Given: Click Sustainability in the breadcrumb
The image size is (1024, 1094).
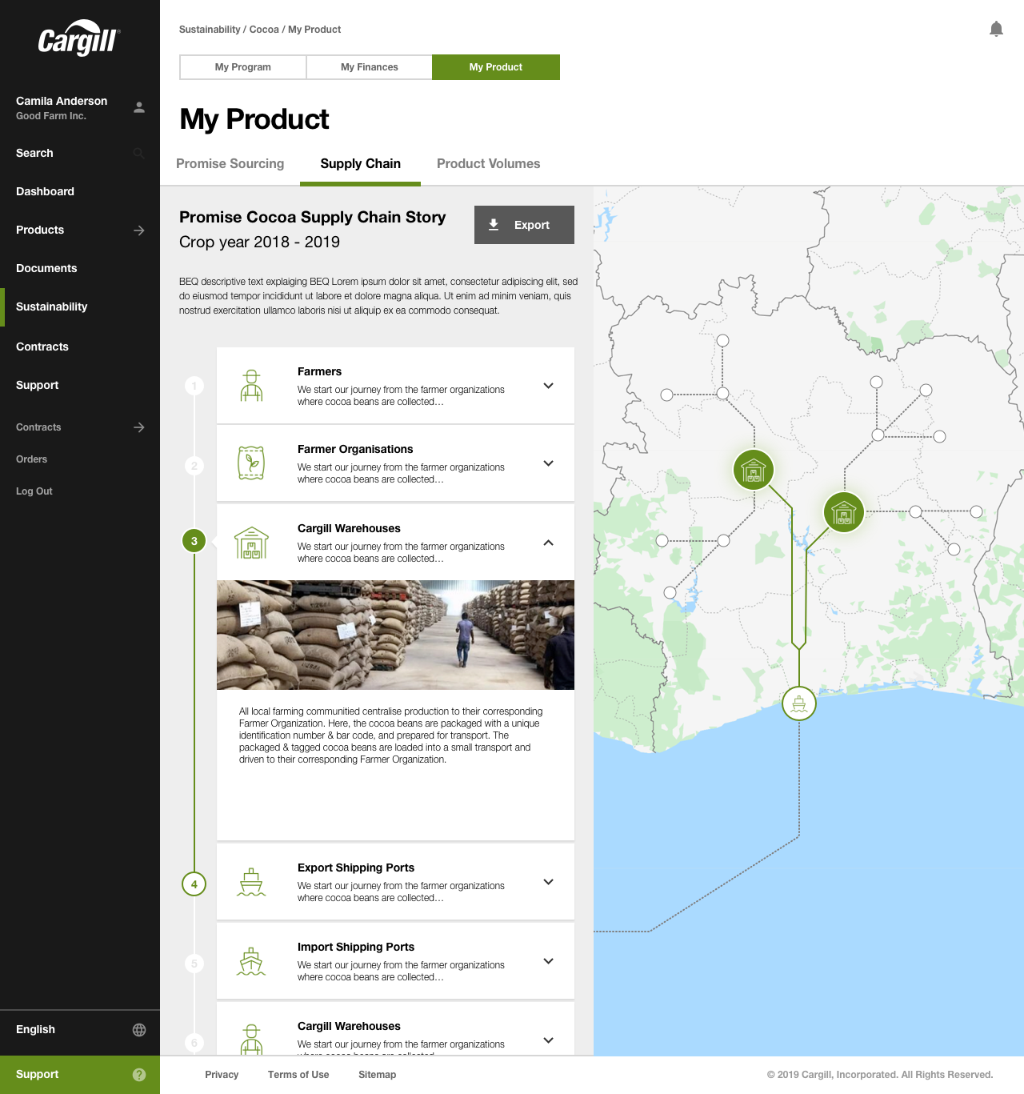Looking at the screenshot, I should (x=210, y=30).
